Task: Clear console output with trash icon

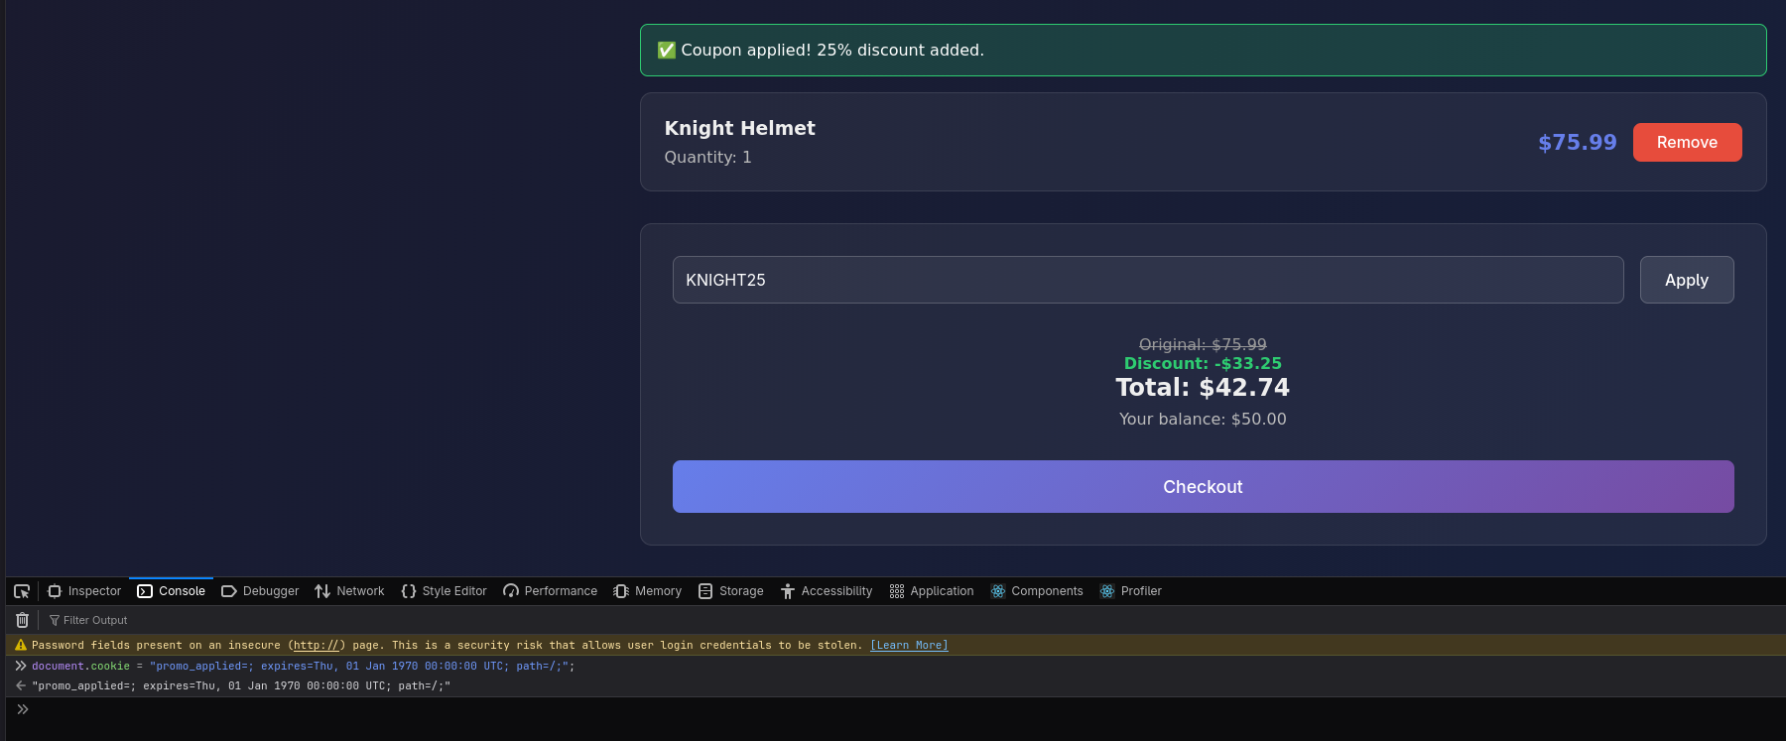Action: click(22, 620)
